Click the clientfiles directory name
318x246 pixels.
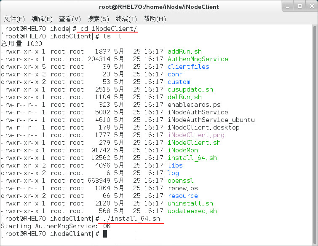pos(188,67)
